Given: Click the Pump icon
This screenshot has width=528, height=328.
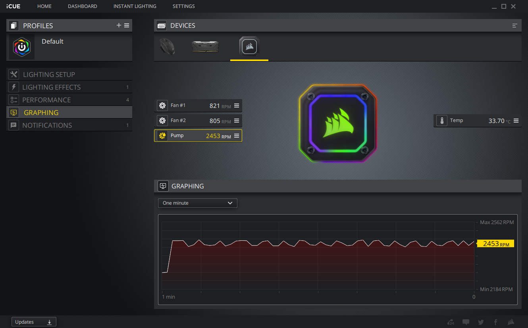Looking at the screenshot, I should pyautogui.click(x=162, y=136).
